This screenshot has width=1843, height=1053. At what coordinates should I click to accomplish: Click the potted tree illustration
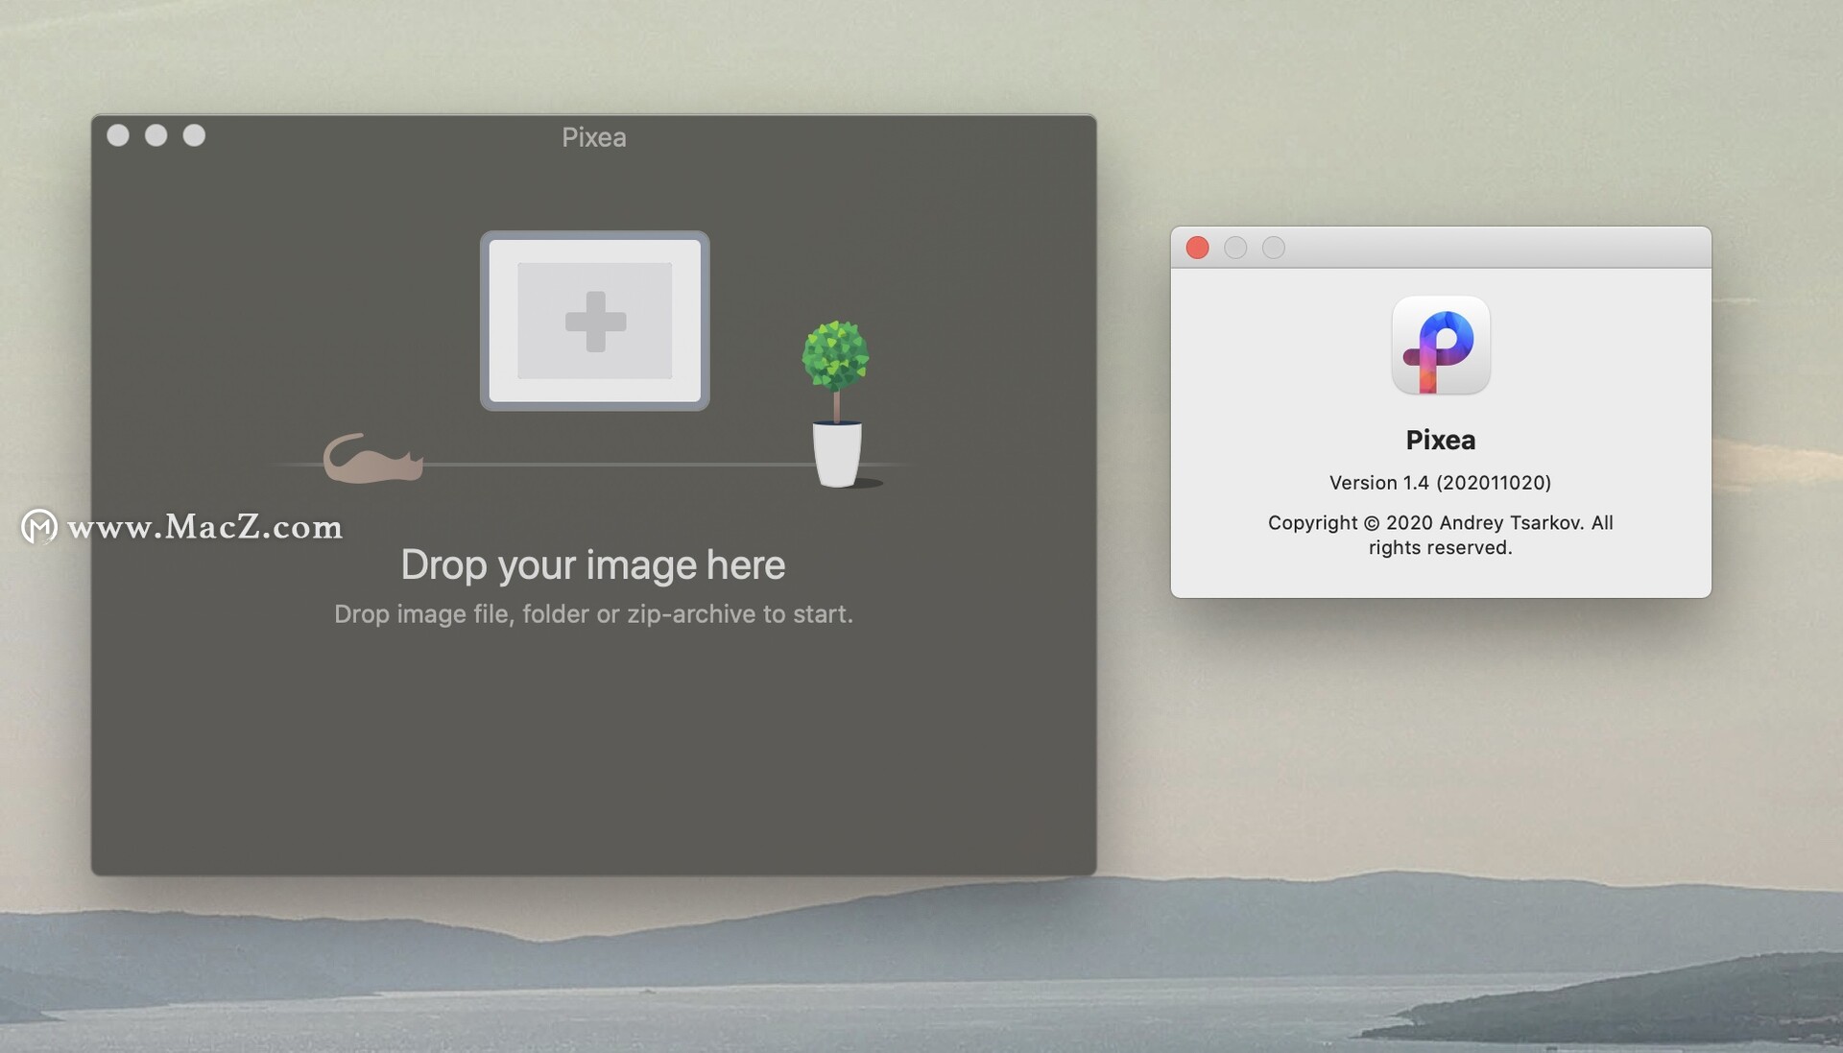pos(837,404)
